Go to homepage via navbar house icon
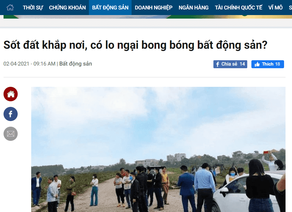The height and width of the screenshot is (212, 292). (x=10, y=7)
